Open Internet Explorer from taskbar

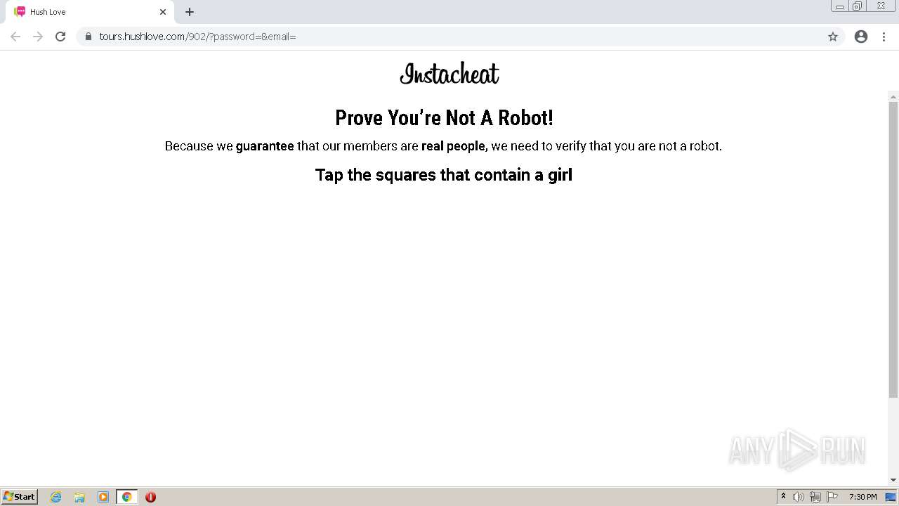pos(56,497)
